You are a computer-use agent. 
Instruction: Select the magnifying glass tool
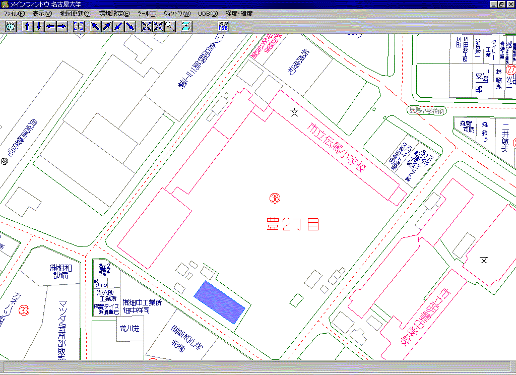tap(169, 27)
